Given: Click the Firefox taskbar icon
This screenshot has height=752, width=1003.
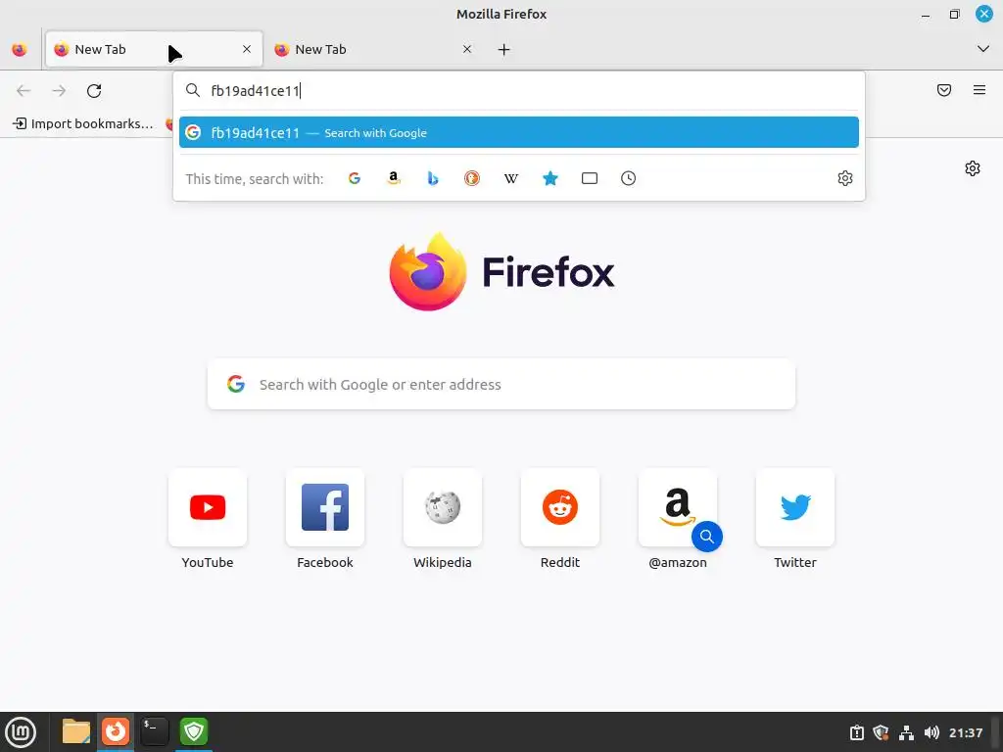Looking at the screenshot, I should coord(116,731).
